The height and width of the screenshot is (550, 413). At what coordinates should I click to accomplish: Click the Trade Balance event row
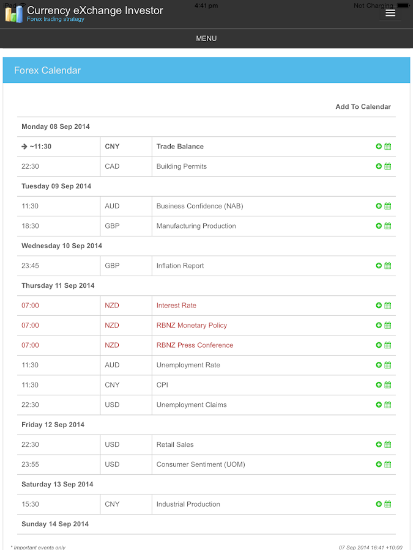(x=180, y=147)
